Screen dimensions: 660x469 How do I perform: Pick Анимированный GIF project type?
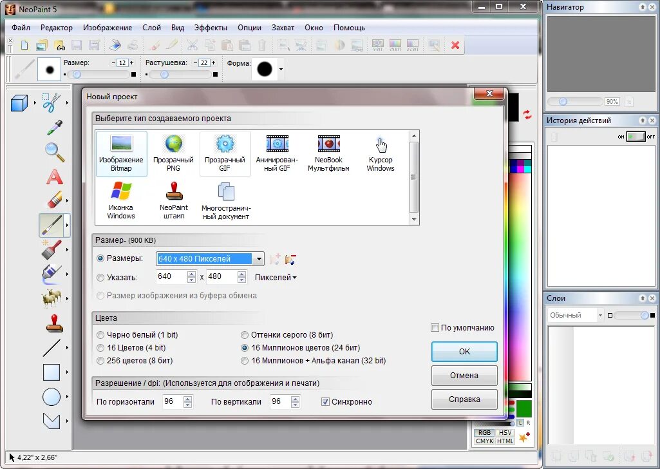click(277, 154)
